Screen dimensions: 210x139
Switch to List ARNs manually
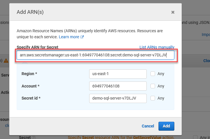pyautogui.click(x=157, y=47)
